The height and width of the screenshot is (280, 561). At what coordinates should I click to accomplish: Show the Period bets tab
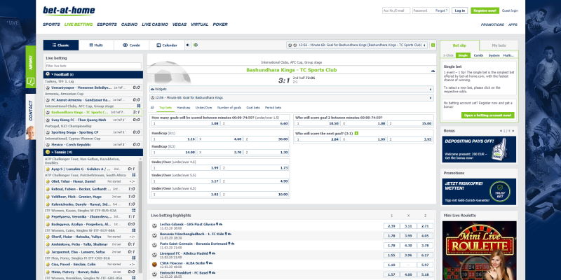point(273,108)
